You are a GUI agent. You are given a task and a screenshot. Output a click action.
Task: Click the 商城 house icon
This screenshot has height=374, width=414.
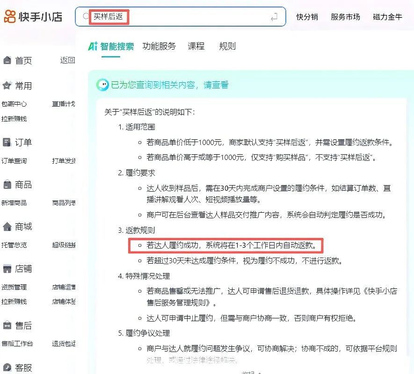(7, 226)
